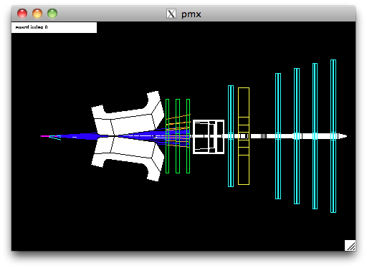Click the third green tracking station
The height and width of the screenshot is (268, 367).
click(188, 136)
